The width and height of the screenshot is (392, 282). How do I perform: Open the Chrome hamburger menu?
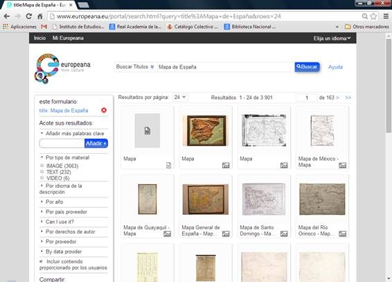coord(386,16)
